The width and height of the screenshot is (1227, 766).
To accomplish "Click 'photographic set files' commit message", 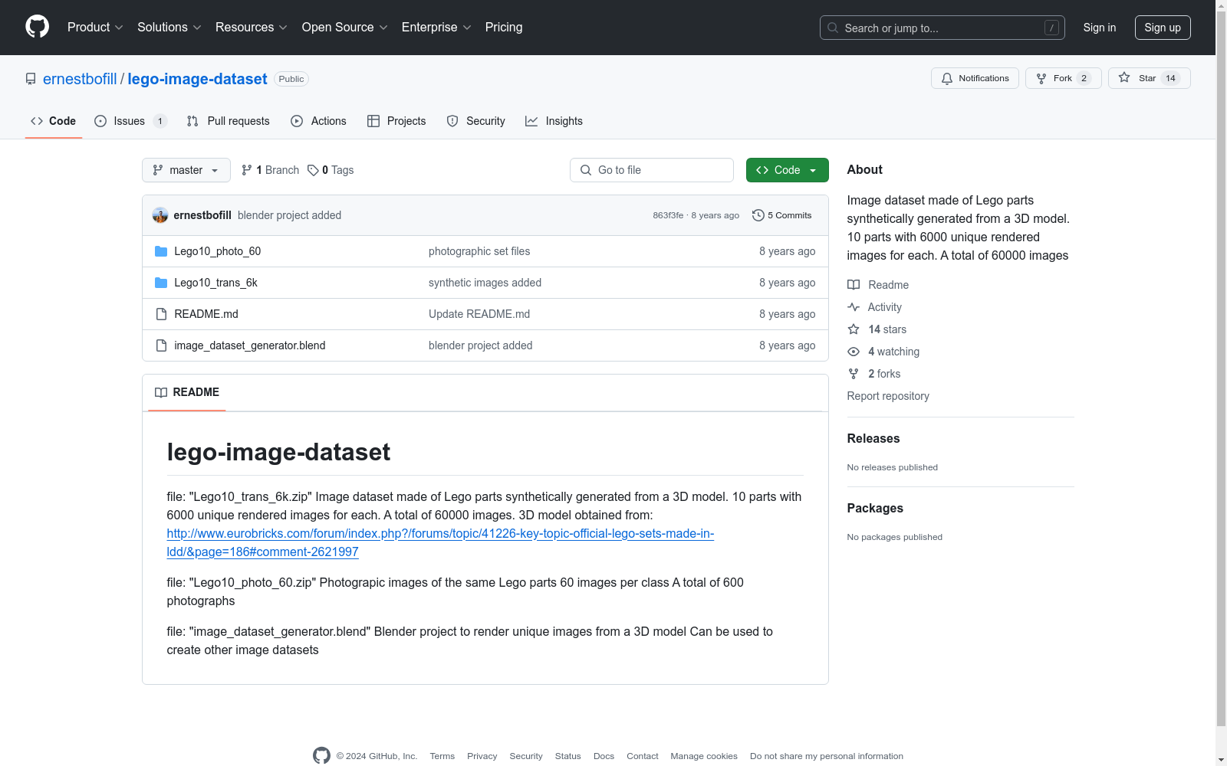I will pos(479,251).
